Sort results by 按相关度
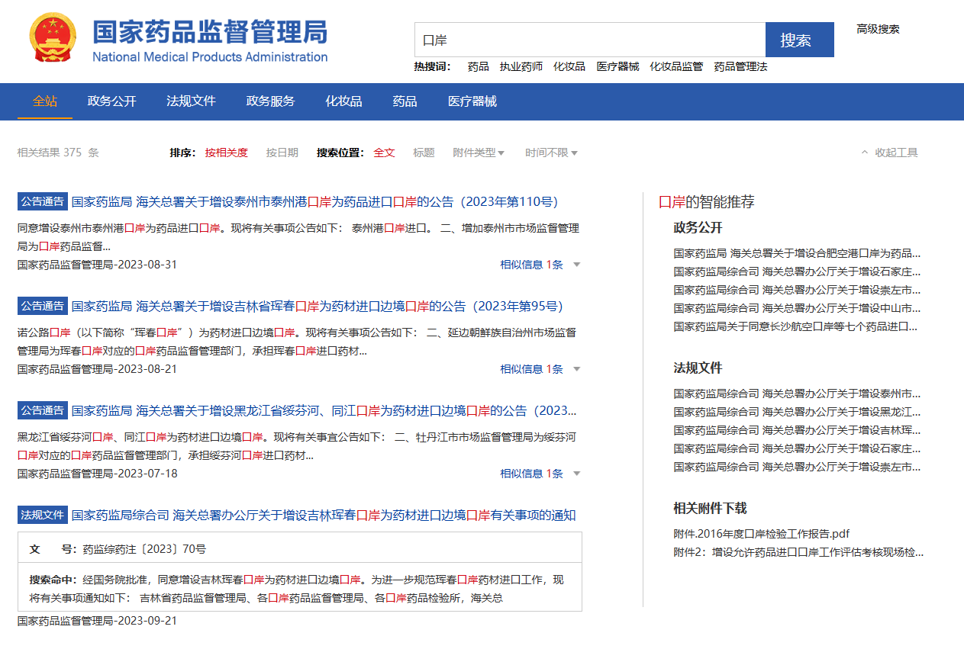The image size is (964, 649). click(226, 153)
